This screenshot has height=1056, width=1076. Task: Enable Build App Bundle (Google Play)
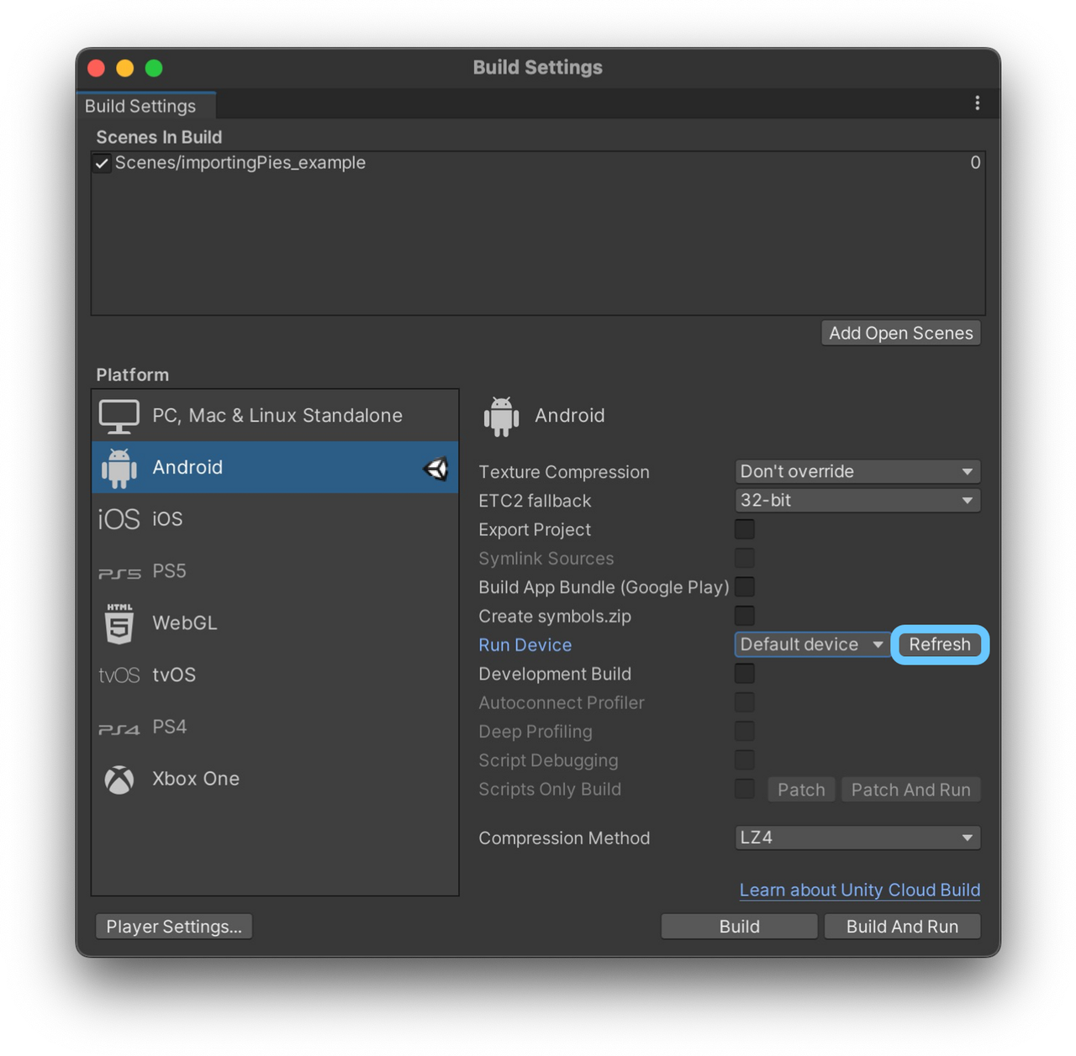click(745, 586)
